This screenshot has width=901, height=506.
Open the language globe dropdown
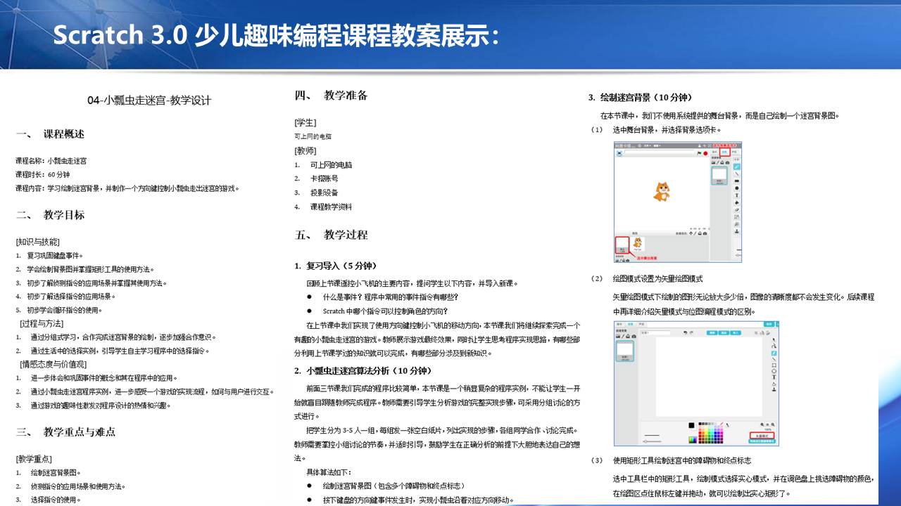(x=640, y=145)
